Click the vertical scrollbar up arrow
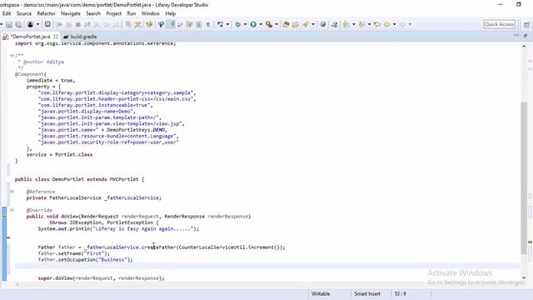The width and height of the screenshot is (533, 300). point(524,46)
